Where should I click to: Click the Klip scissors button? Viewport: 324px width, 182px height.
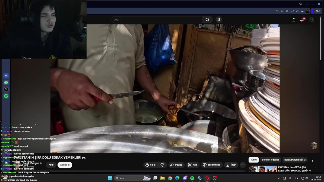[192, 165]
